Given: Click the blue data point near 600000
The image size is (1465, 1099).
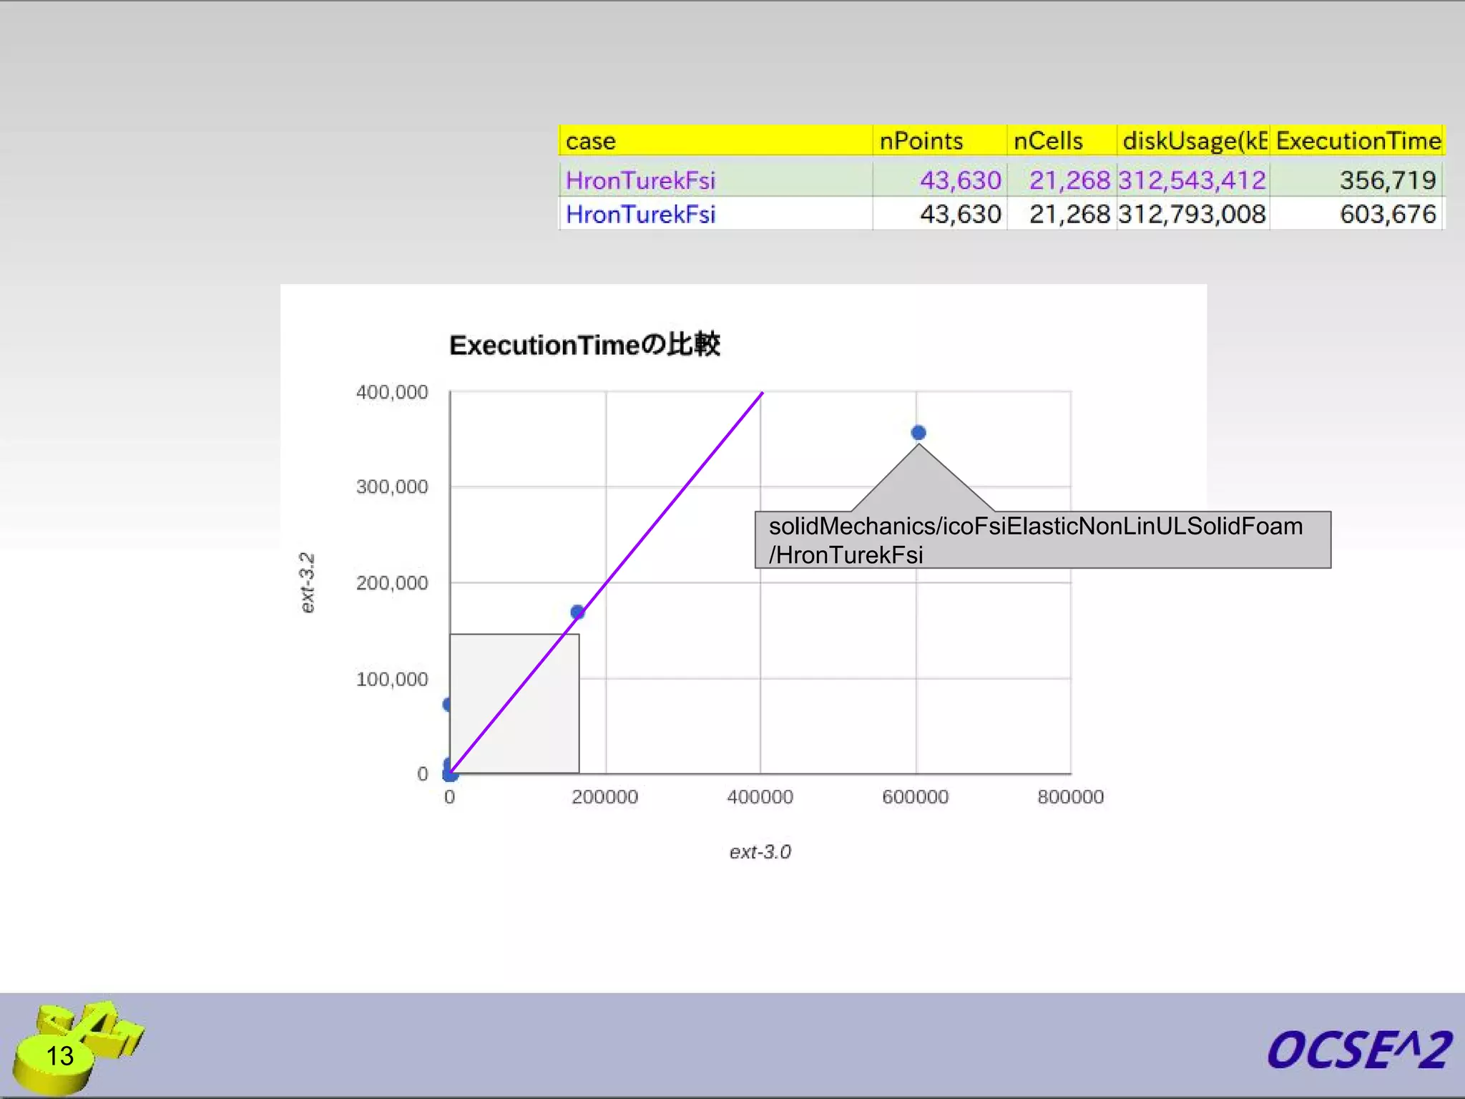Looking at the screenshot, I should coord(918,433).
